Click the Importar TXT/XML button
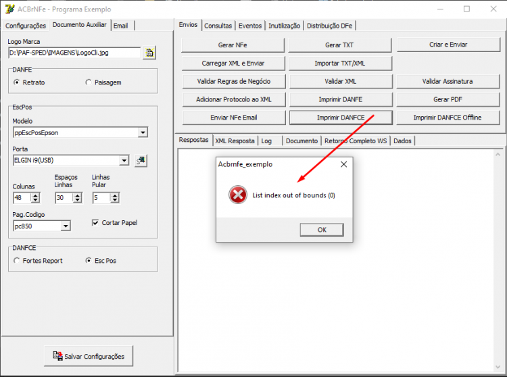 340,63
